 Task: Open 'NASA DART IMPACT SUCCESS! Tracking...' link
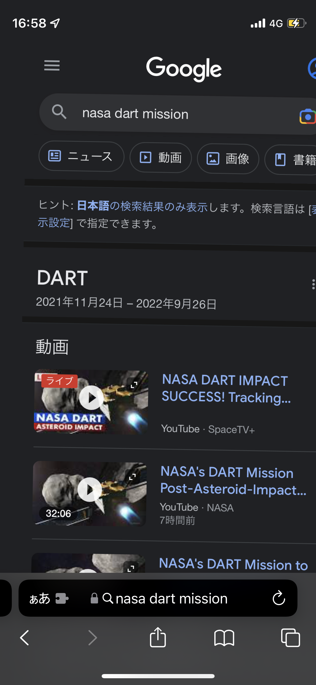[x=226, y=389]
